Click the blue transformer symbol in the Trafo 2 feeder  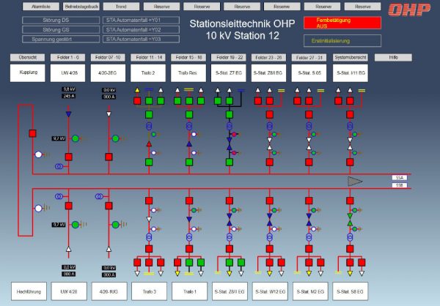click(148, 135)
